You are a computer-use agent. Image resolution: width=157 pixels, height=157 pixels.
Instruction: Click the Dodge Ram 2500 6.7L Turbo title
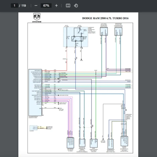point(105,18)
